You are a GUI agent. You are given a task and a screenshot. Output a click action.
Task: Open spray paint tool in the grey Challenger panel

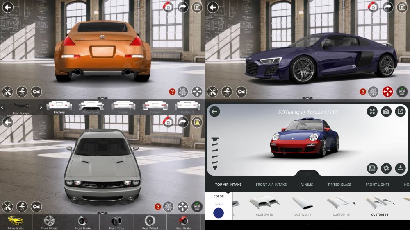point(22,207)
